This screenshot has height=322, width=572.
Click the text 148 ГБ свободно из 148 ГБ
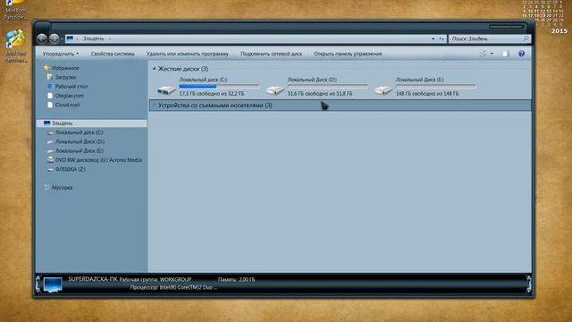click(x=427, y=94)
